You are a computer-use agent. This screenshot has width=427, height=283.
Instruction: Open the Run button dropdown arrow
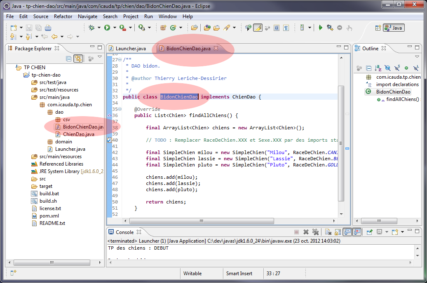(115, 28)
